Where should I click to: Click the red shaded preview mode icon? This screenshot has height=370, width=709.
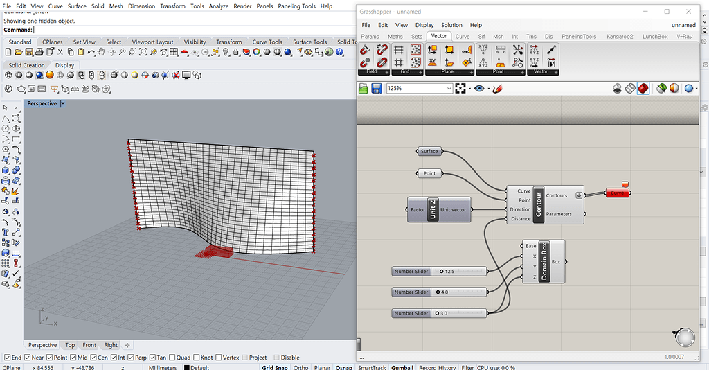point(643,89)
